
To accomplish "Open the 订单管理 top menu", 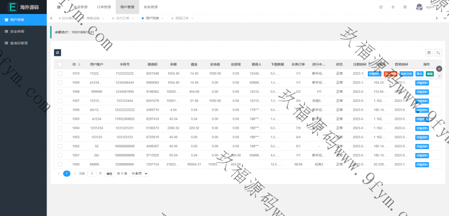I will coord(103,7).
